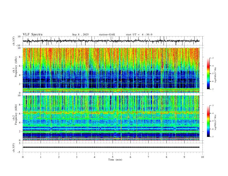The height and width of the screenshot is (176, 228).
Task: Click the "-3" tick on ch.1 colorbar
Action: (x=212, y=58)
